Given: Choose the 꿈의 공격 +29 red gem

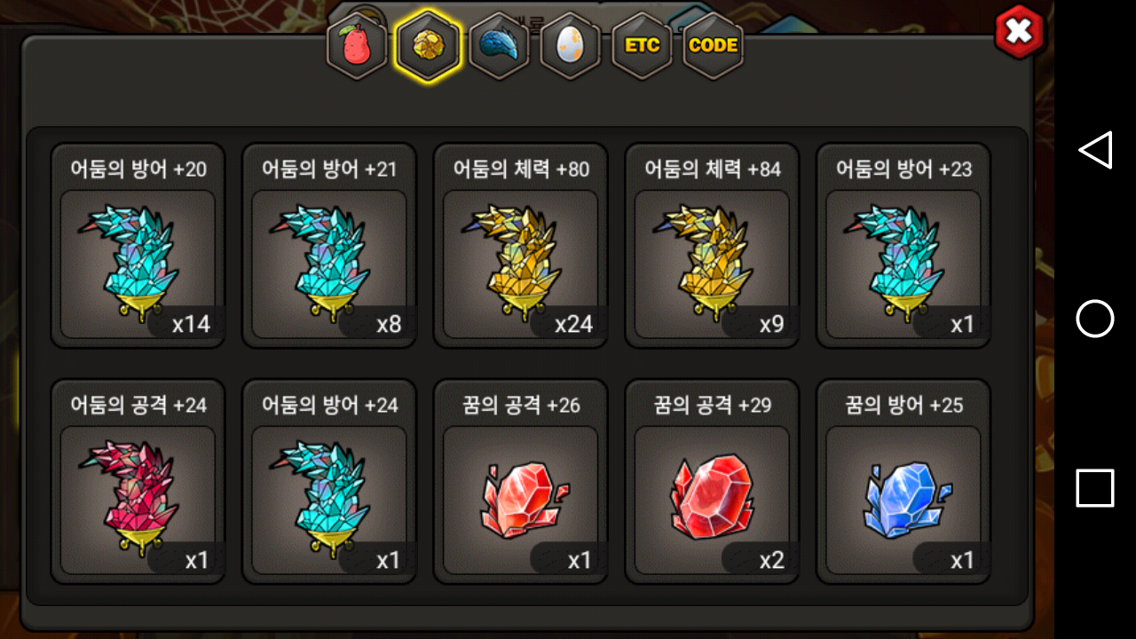Looking at the screenshot, I should 712,482.
